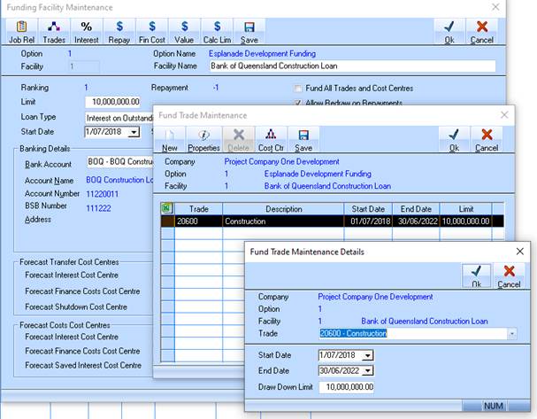
Task: Open the End Date picker in Details
Action: coord(368,371)
